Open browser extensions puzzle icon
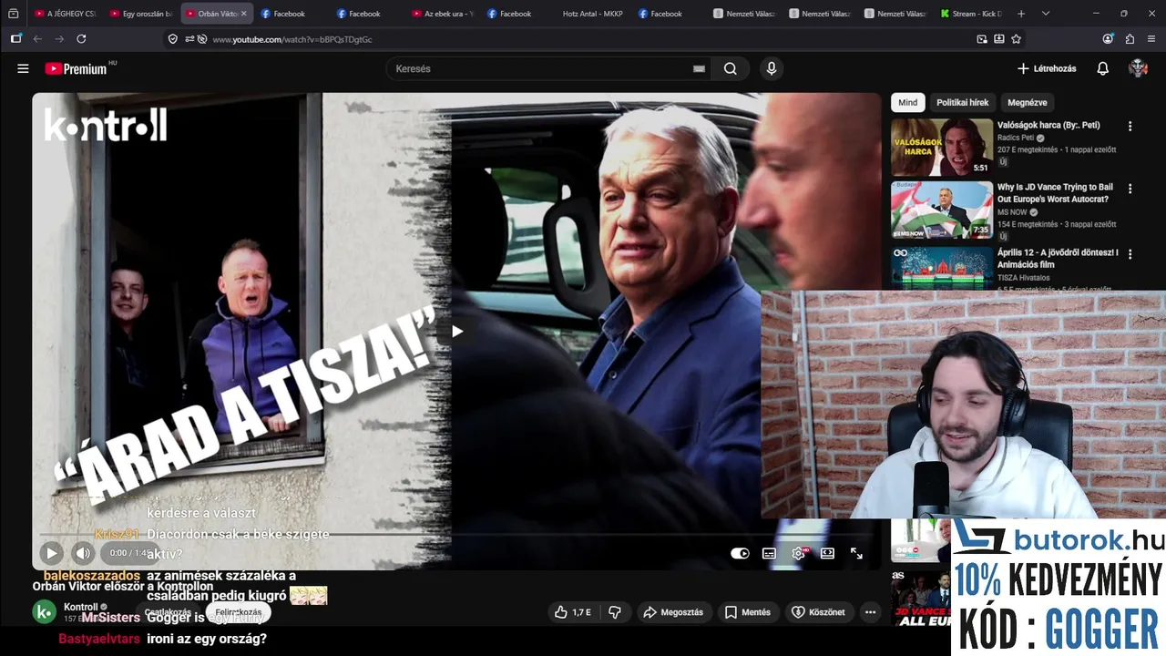This screenshot has height=656, width=1166. tap(1130, 39)
